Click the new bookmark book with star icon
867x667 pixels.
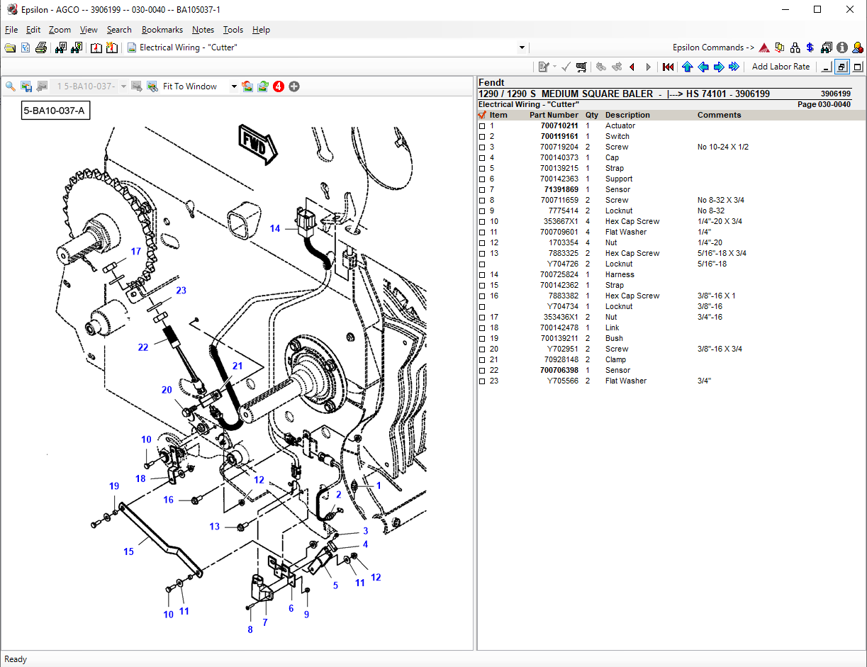(112, 47)
